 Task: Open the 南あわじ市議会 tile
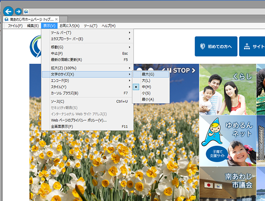[228, 184]
